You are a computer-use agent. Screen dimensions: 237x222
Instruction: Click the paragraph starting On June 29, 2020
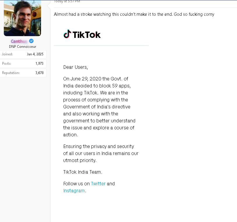pos(100,107)
